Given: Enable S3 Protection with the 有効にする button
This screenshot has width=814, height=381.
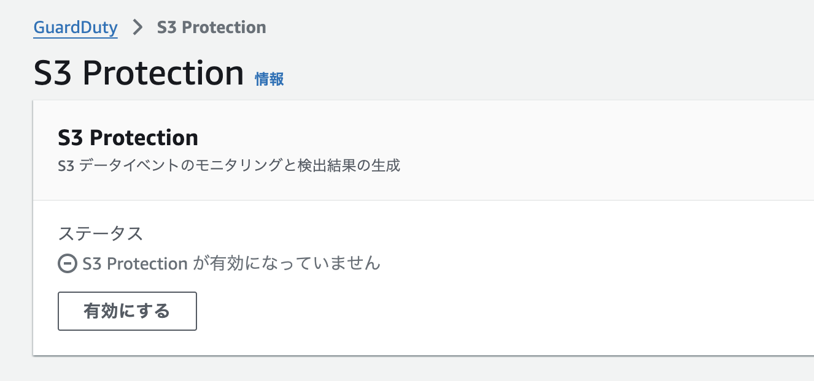Looking at the screenshot, I should click(127, 311).
